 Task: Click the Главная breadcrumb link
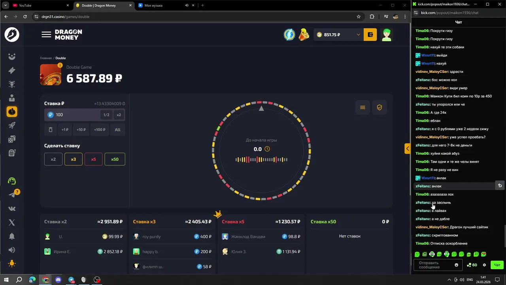click(46, 58)
